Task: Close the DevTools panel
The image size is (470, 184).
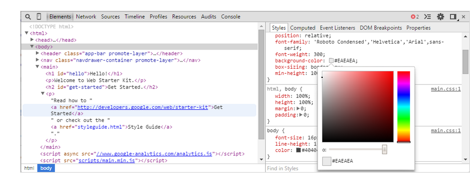Action: tap(463, 17)
